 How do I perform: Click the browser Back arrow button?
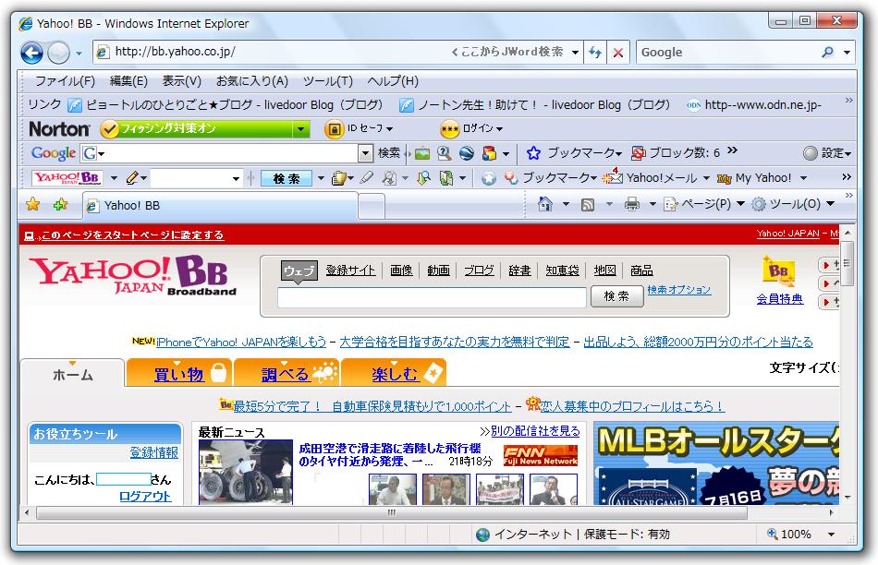[x=31, y=54]
